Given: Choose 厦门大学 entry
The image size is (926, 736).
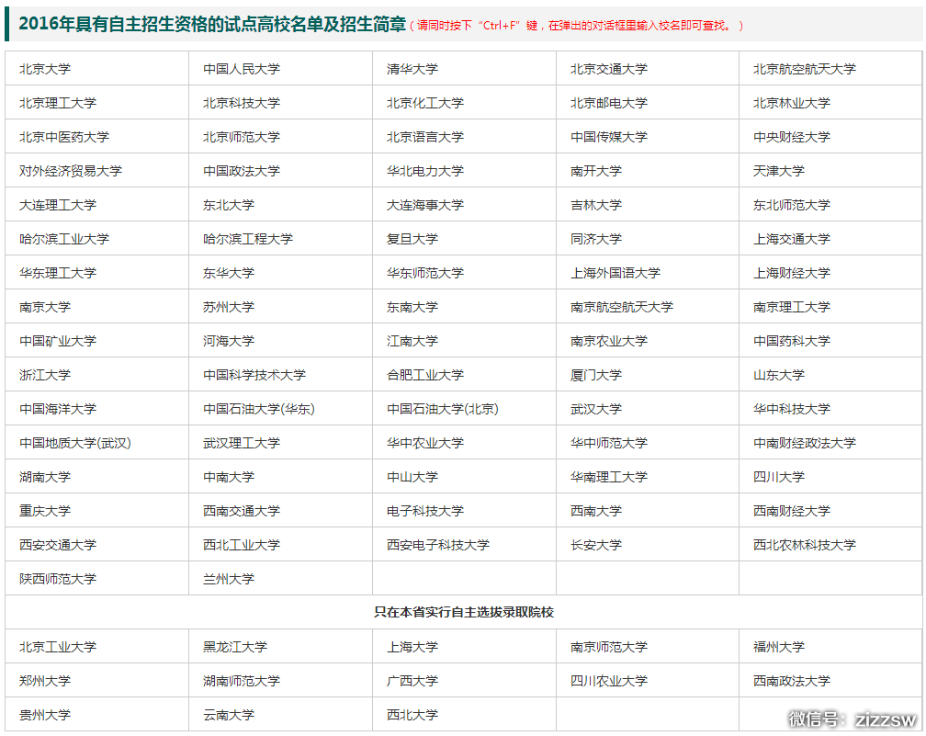Looking at the screenshot, I should (x=596, y=375).
